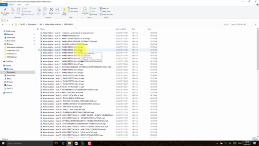Switch to the Home ribbon tab

(x=11, y=4)
